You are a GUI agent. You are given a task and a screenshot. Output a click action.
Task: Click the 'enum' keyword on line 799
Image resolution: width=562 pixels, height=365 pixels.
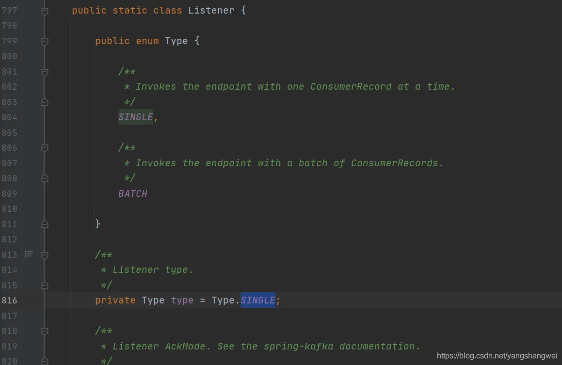pos(147,41)
